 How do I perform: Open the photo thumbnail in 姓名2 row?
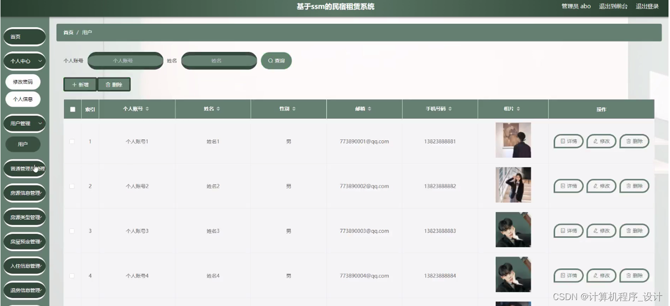click(x=513, y=185)
